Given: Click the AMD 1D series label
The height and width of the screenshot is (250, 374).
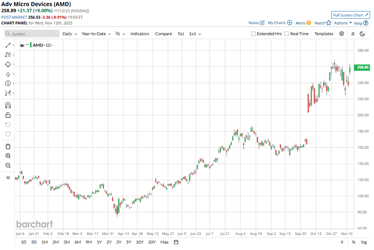Looking at the screenshot, I should pyautogui.click(x=43, y=45).
